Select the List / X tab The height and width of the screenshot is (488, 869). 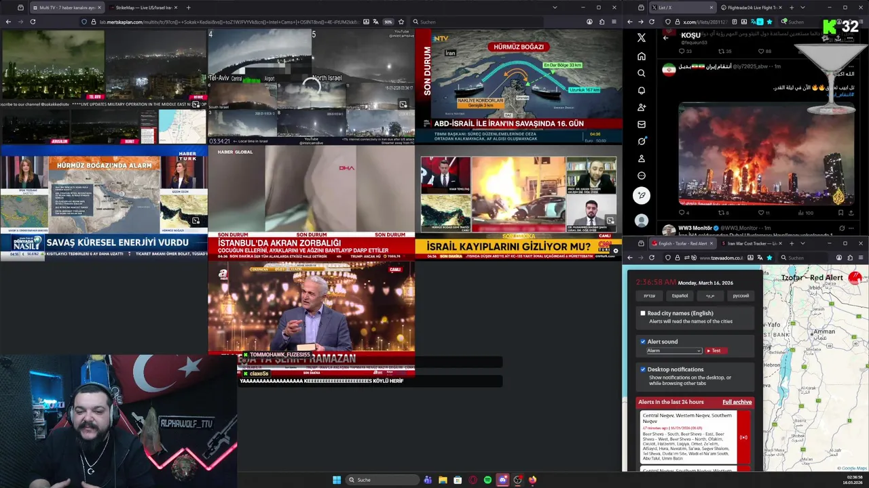(x=682, y=7)
